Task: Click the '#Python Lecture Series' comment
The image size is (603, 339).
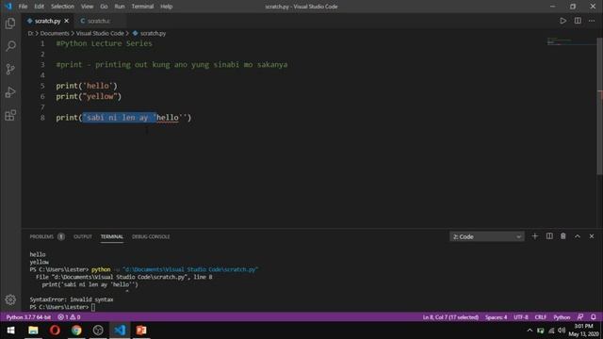Action: [x=104, y=43]
